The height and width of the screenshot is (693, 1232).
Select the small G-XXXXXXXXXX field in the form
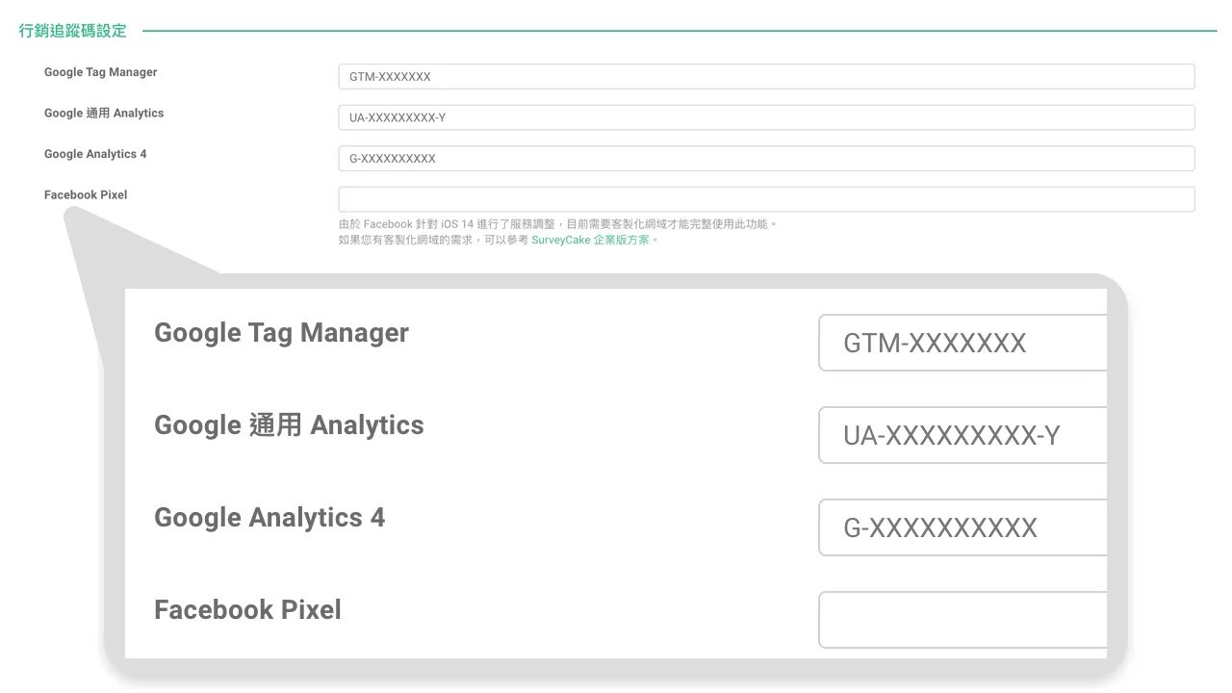(766, 159)
